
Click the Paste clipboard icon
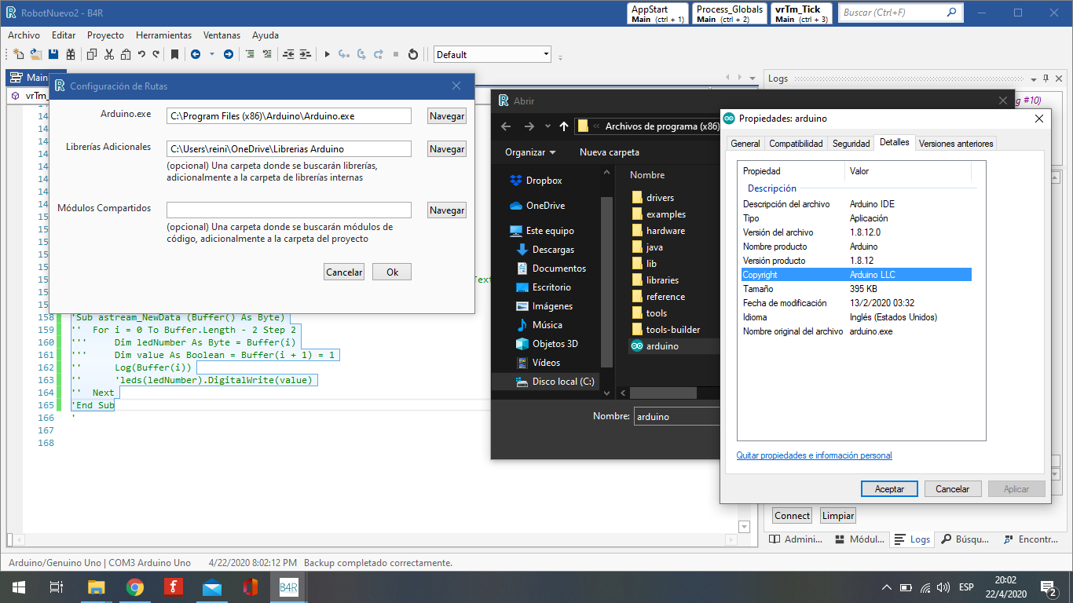point(126,54)
